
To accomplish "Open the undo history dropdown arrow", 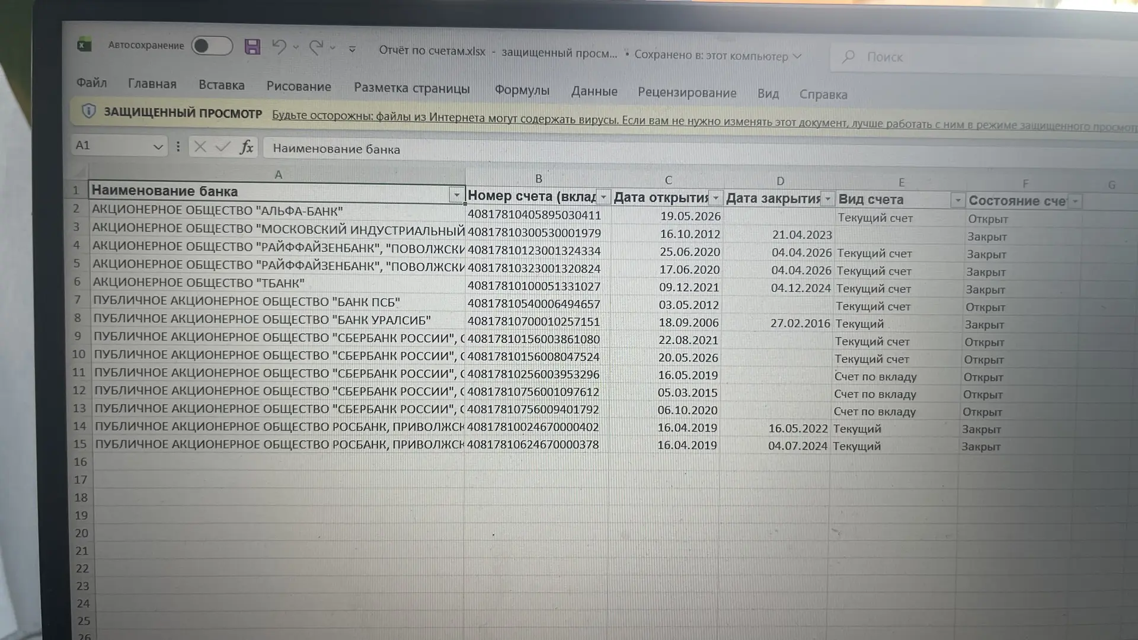I will click(296, 47).
